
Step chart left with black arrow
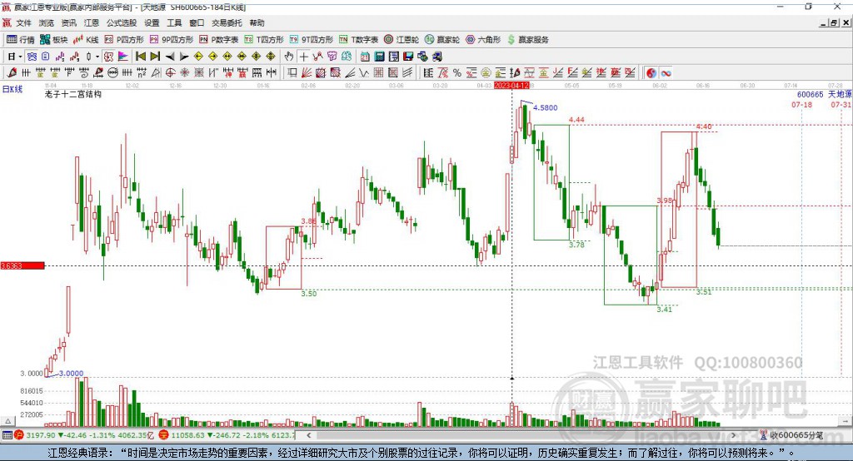coord(170,57)
